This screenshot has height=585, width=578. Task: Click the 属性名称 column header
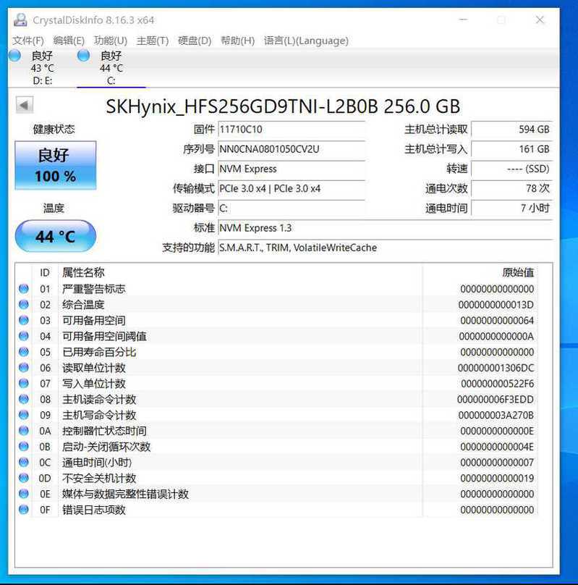pyautogui.click(x=83, y=273)
